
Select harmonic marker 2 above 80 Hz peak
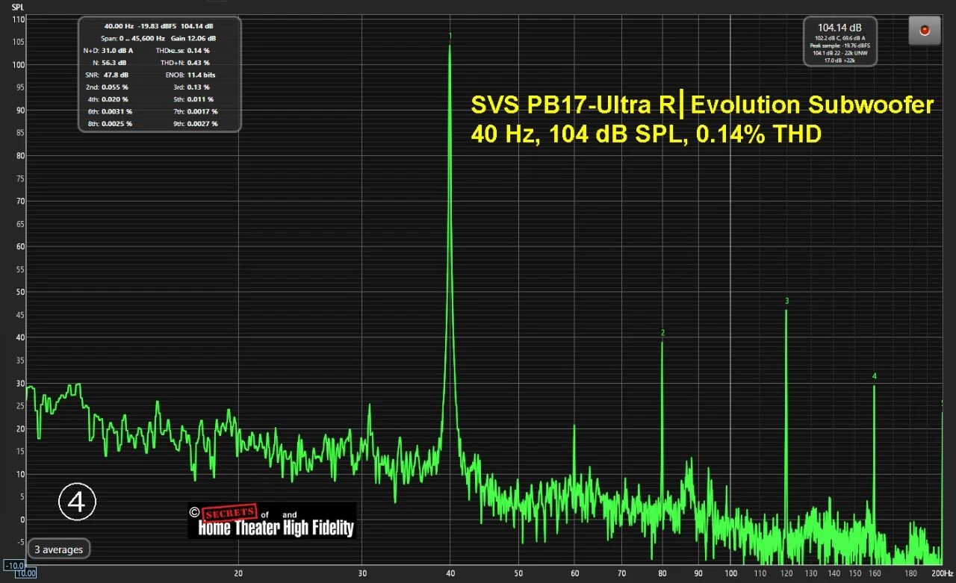(x=662, y=333)
